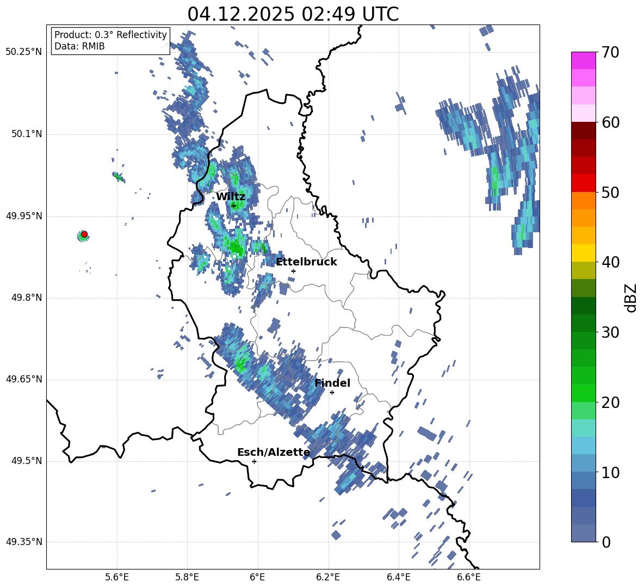Click the bright red 50 dBZ colorbar segment
This screenshot has width=644, height=588.
point(583,183)
